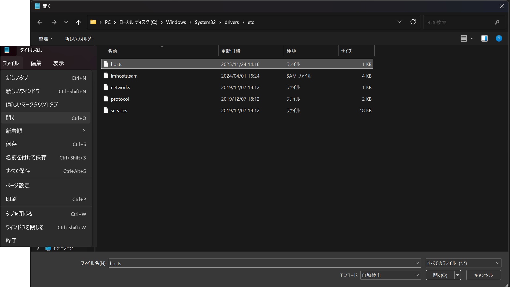Click the view layout list icon
The height and width of the screenshot is (287, 510).
(464, 38)
